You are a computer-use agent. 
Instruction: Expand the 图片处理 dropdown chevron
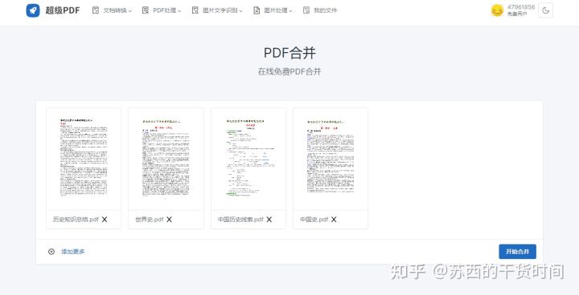pyautogui.click(x=290, y=11)
